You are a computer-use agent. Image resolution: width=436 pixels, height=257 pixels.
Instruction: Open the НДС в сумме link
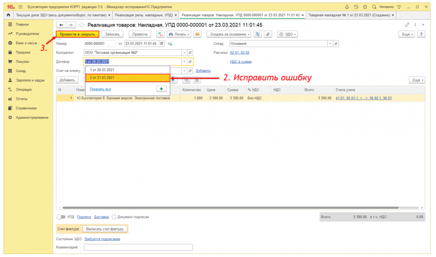[x=241, y=62]
